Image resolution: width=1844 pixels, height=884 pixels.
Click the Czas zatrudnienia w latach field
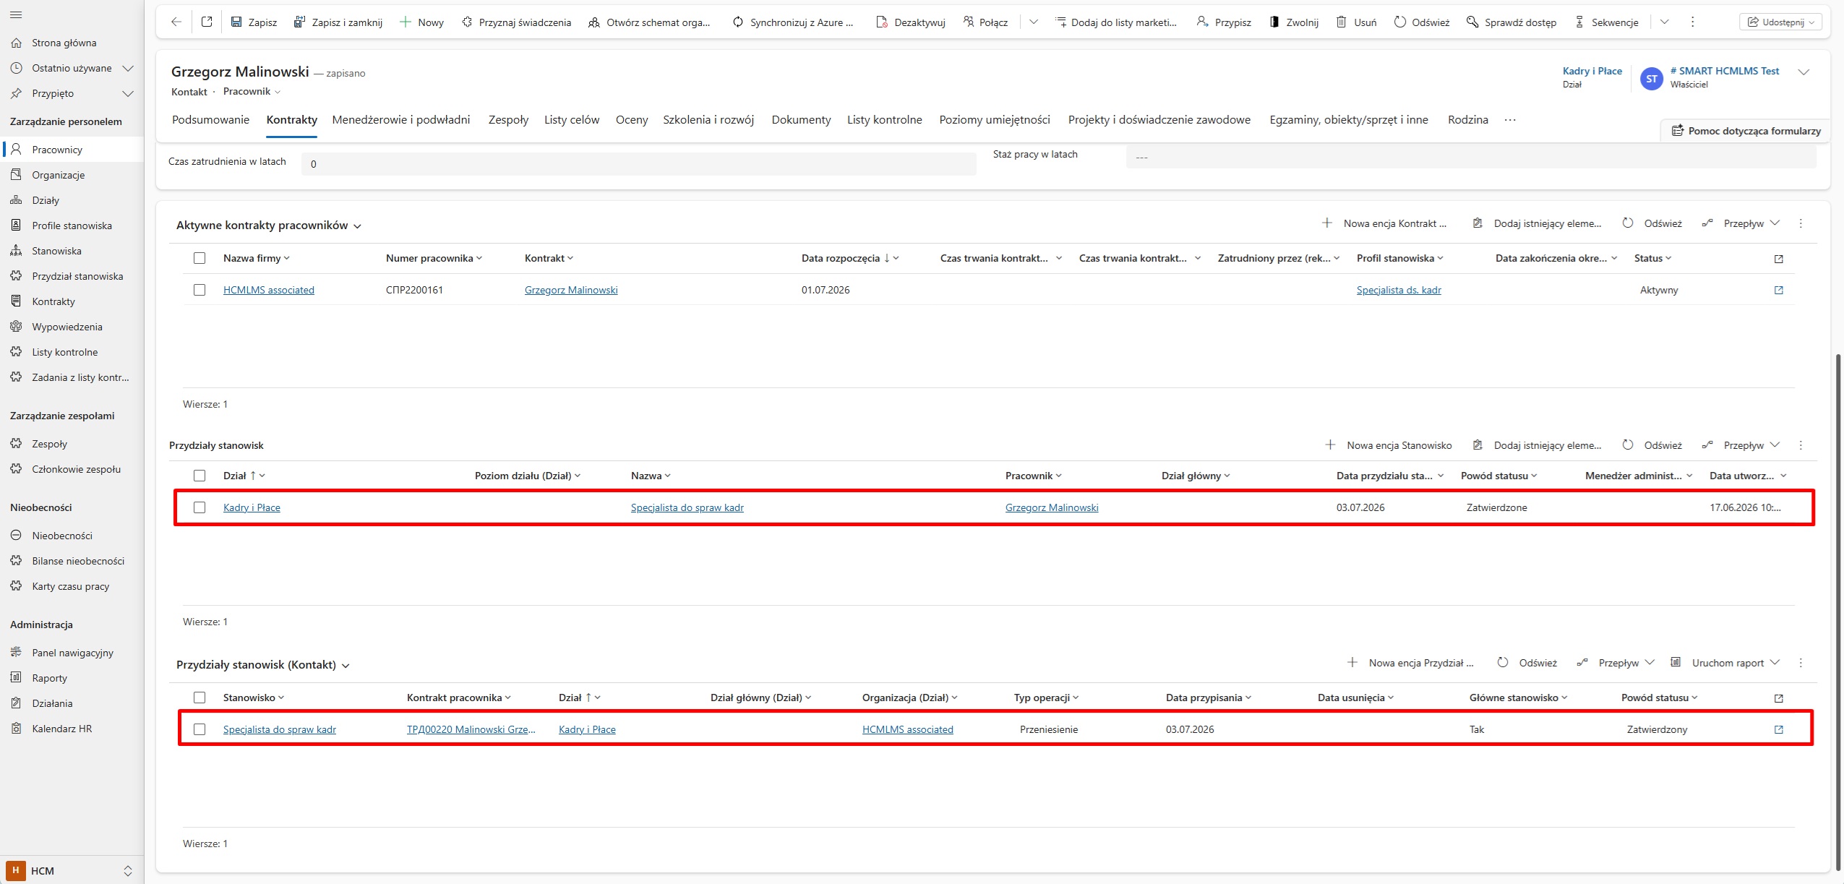638,164
